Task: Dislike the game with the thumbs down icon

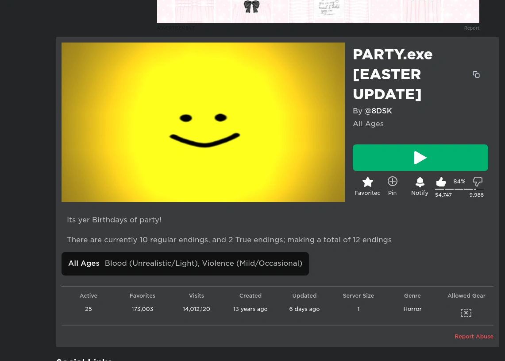Action: (478, 182)
